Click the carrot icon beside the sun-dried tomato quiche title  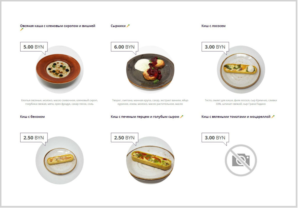tap(273, 117)
